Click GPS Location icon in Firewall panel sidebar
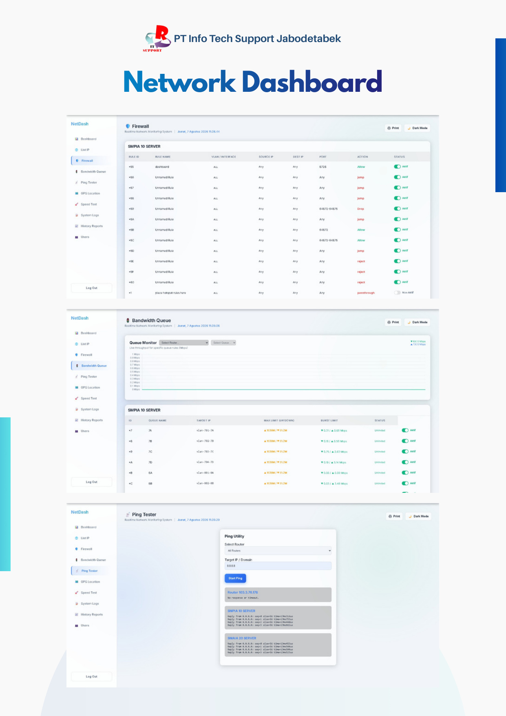This screenshot has height=716, width=506. coord(77,193)
